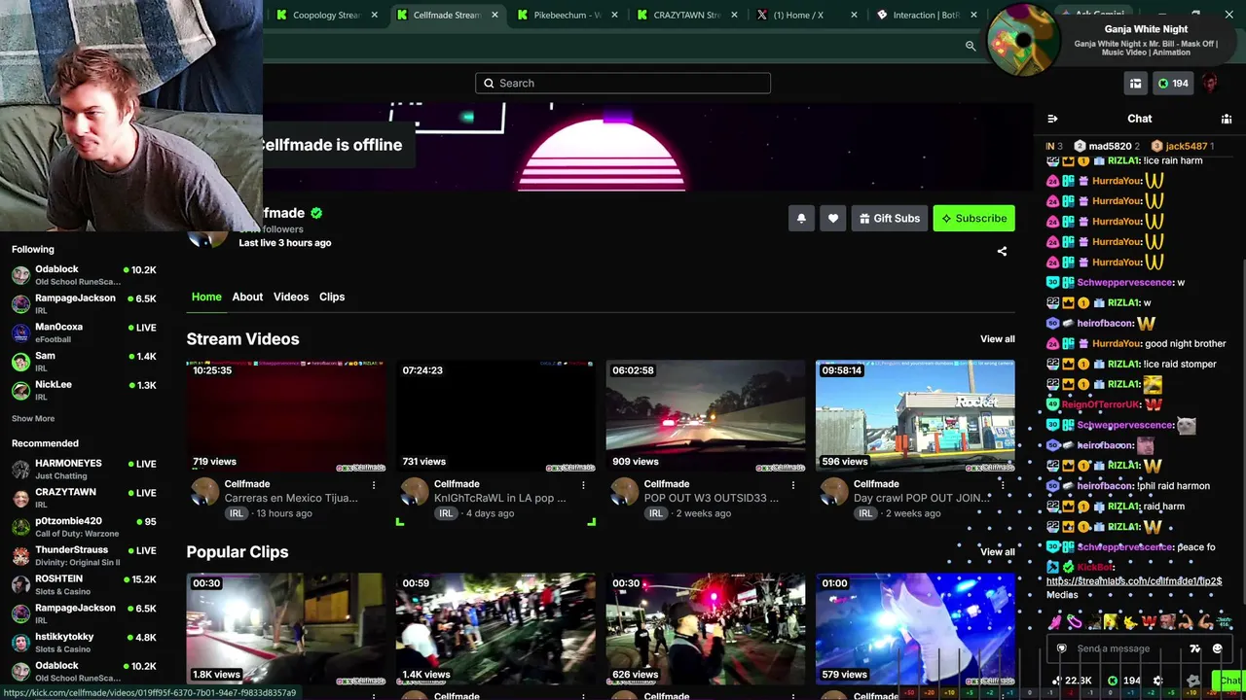Open chat settings gear icon

click(1157, 681)
